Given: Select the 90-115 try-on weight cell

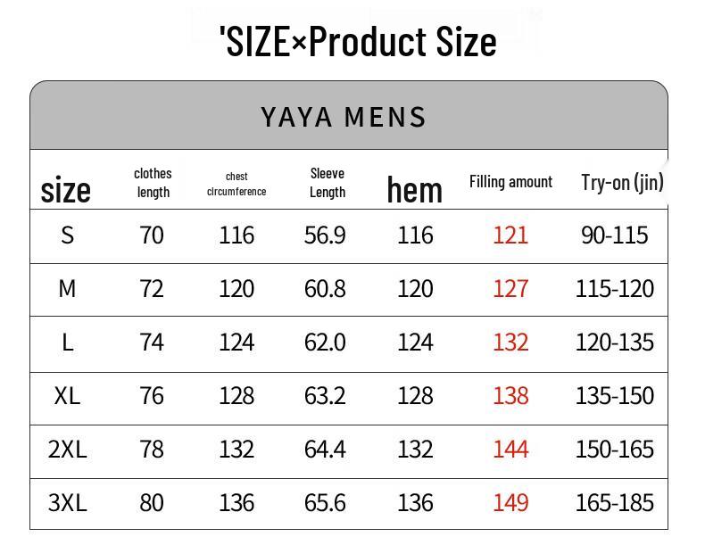Looking at the screenshot, I should (614, 235).
